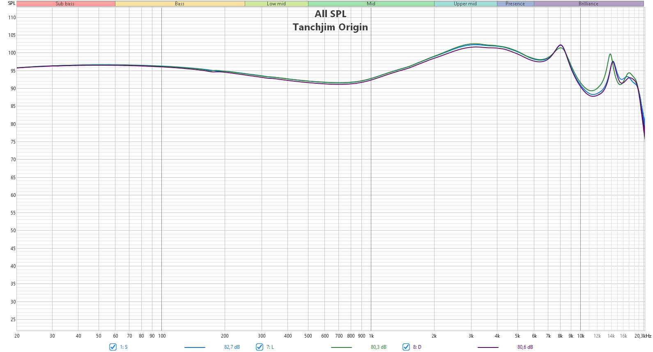The height and width of the screenshot is (352, 653).
Task: Click the "8k" frequency axis tick label
Action: pyautogui.click(x=560, y=336)
